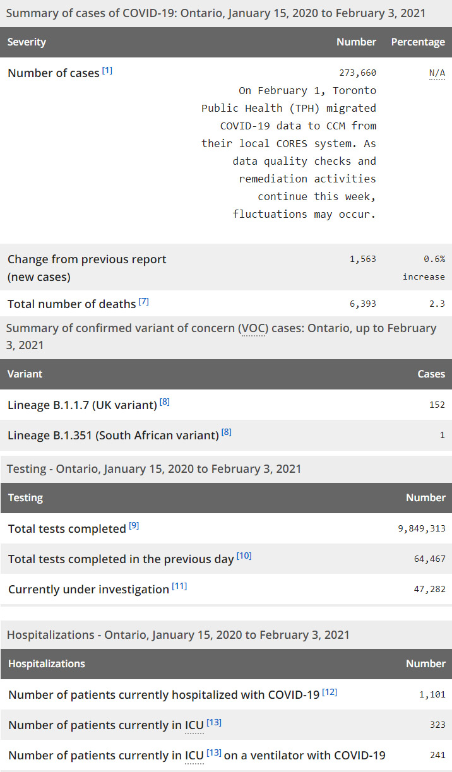The image size is (452, 772).
Task: Click the VOC abbreviation in the variant summary title
Action: (252, 329)
